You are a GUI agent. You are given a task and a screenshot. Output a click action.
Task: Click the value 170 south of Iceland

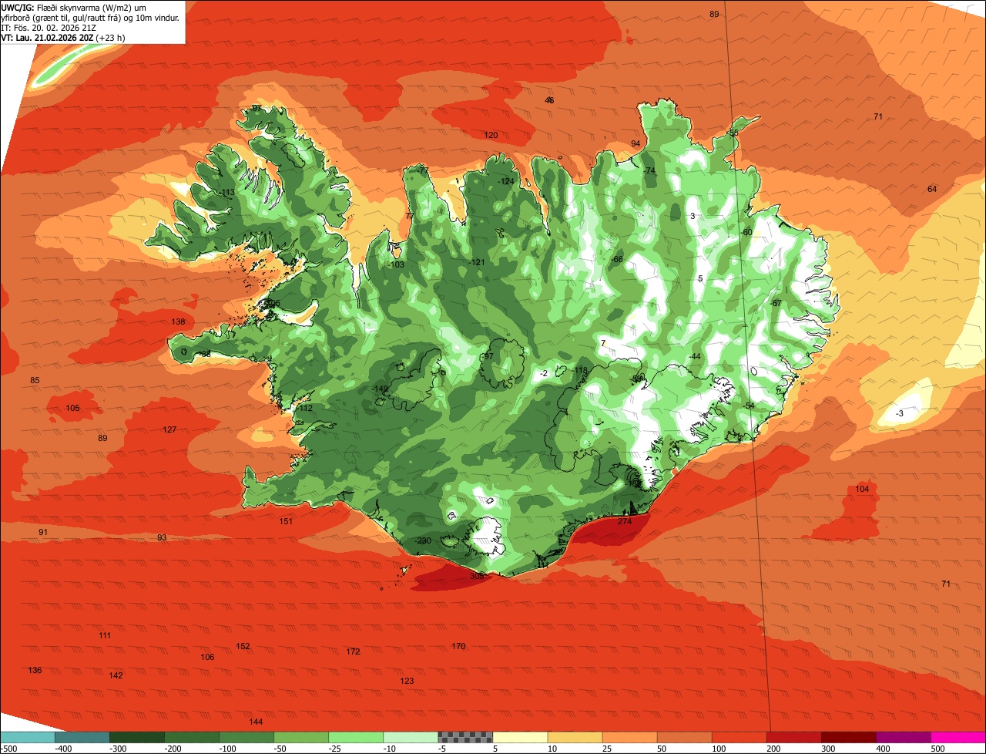[x=458, y=647]
